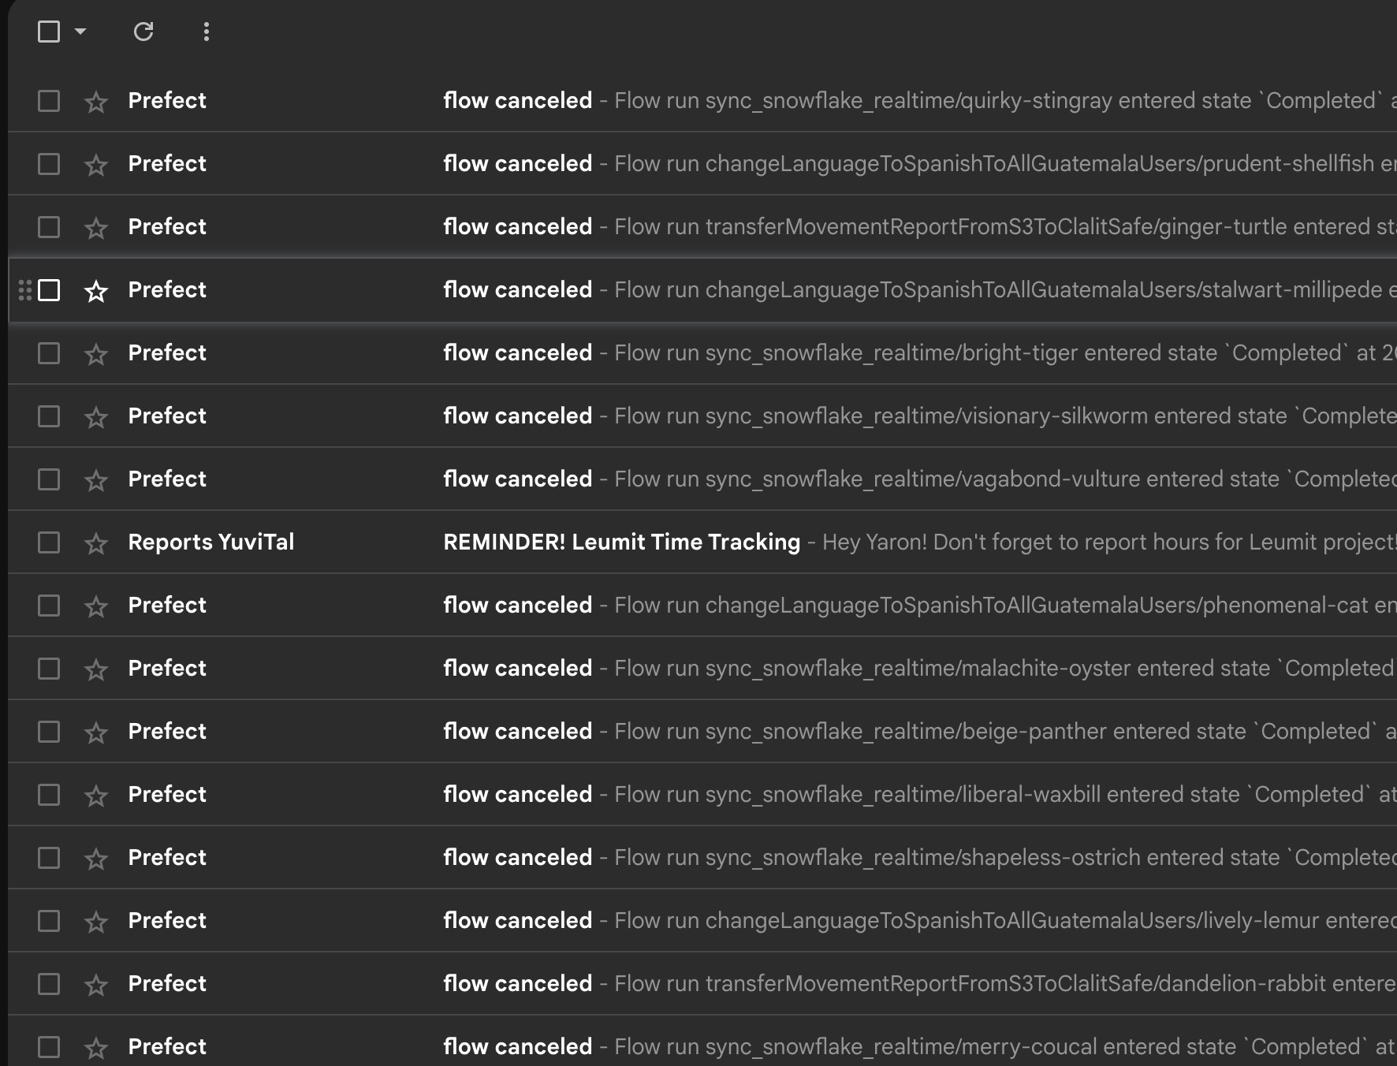
Task: Refresh the inbox
Action: pos(144,32)
